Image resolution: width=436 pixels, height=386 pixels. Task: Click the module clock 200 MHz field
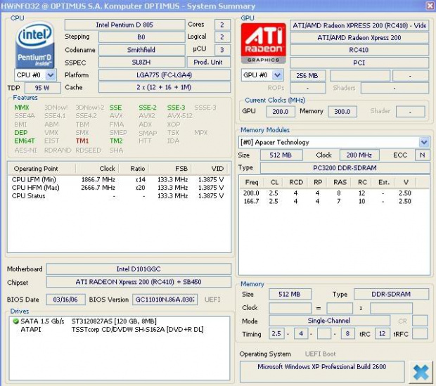click(x=359, y=155)
